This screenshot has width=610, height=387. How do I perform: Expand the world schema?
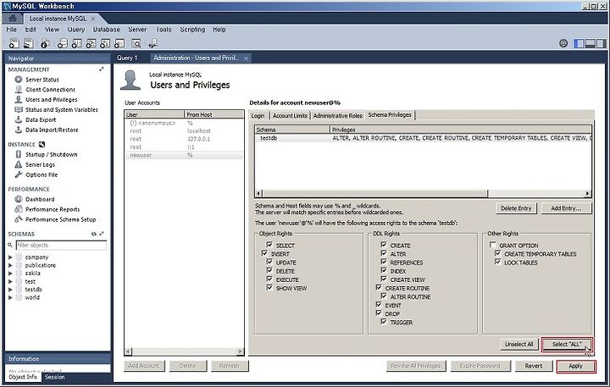click(x=10, y=297)
